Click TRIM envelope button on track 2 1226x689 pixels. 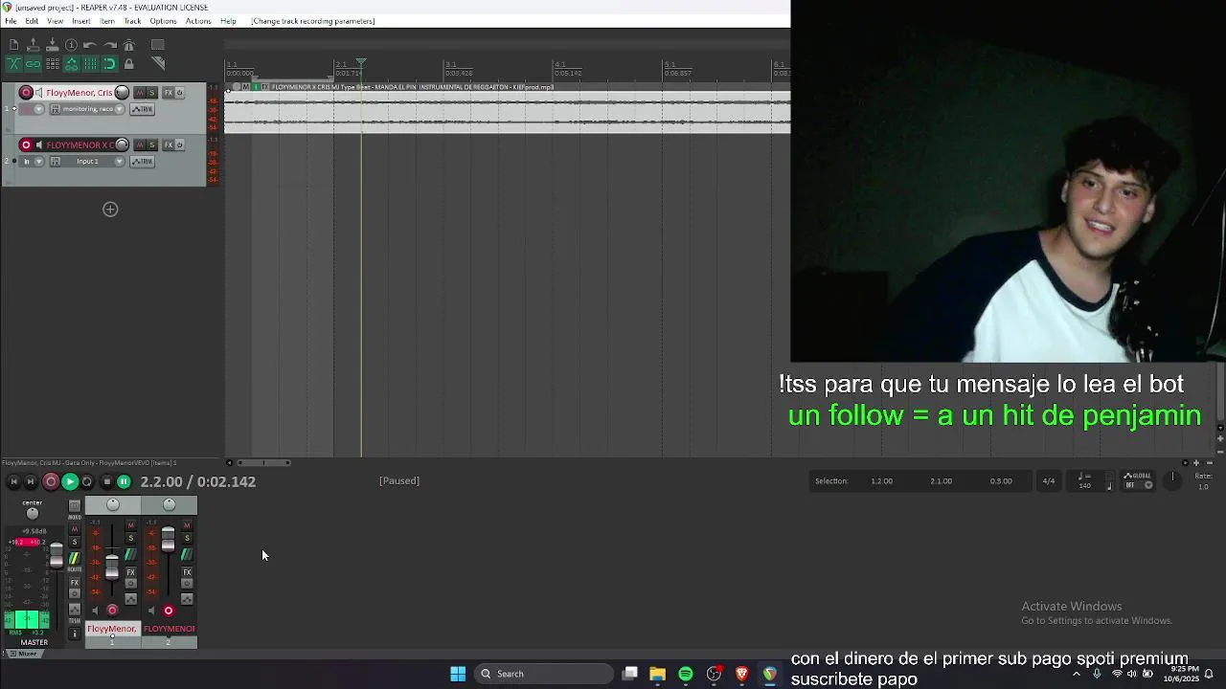click(142, 162)
